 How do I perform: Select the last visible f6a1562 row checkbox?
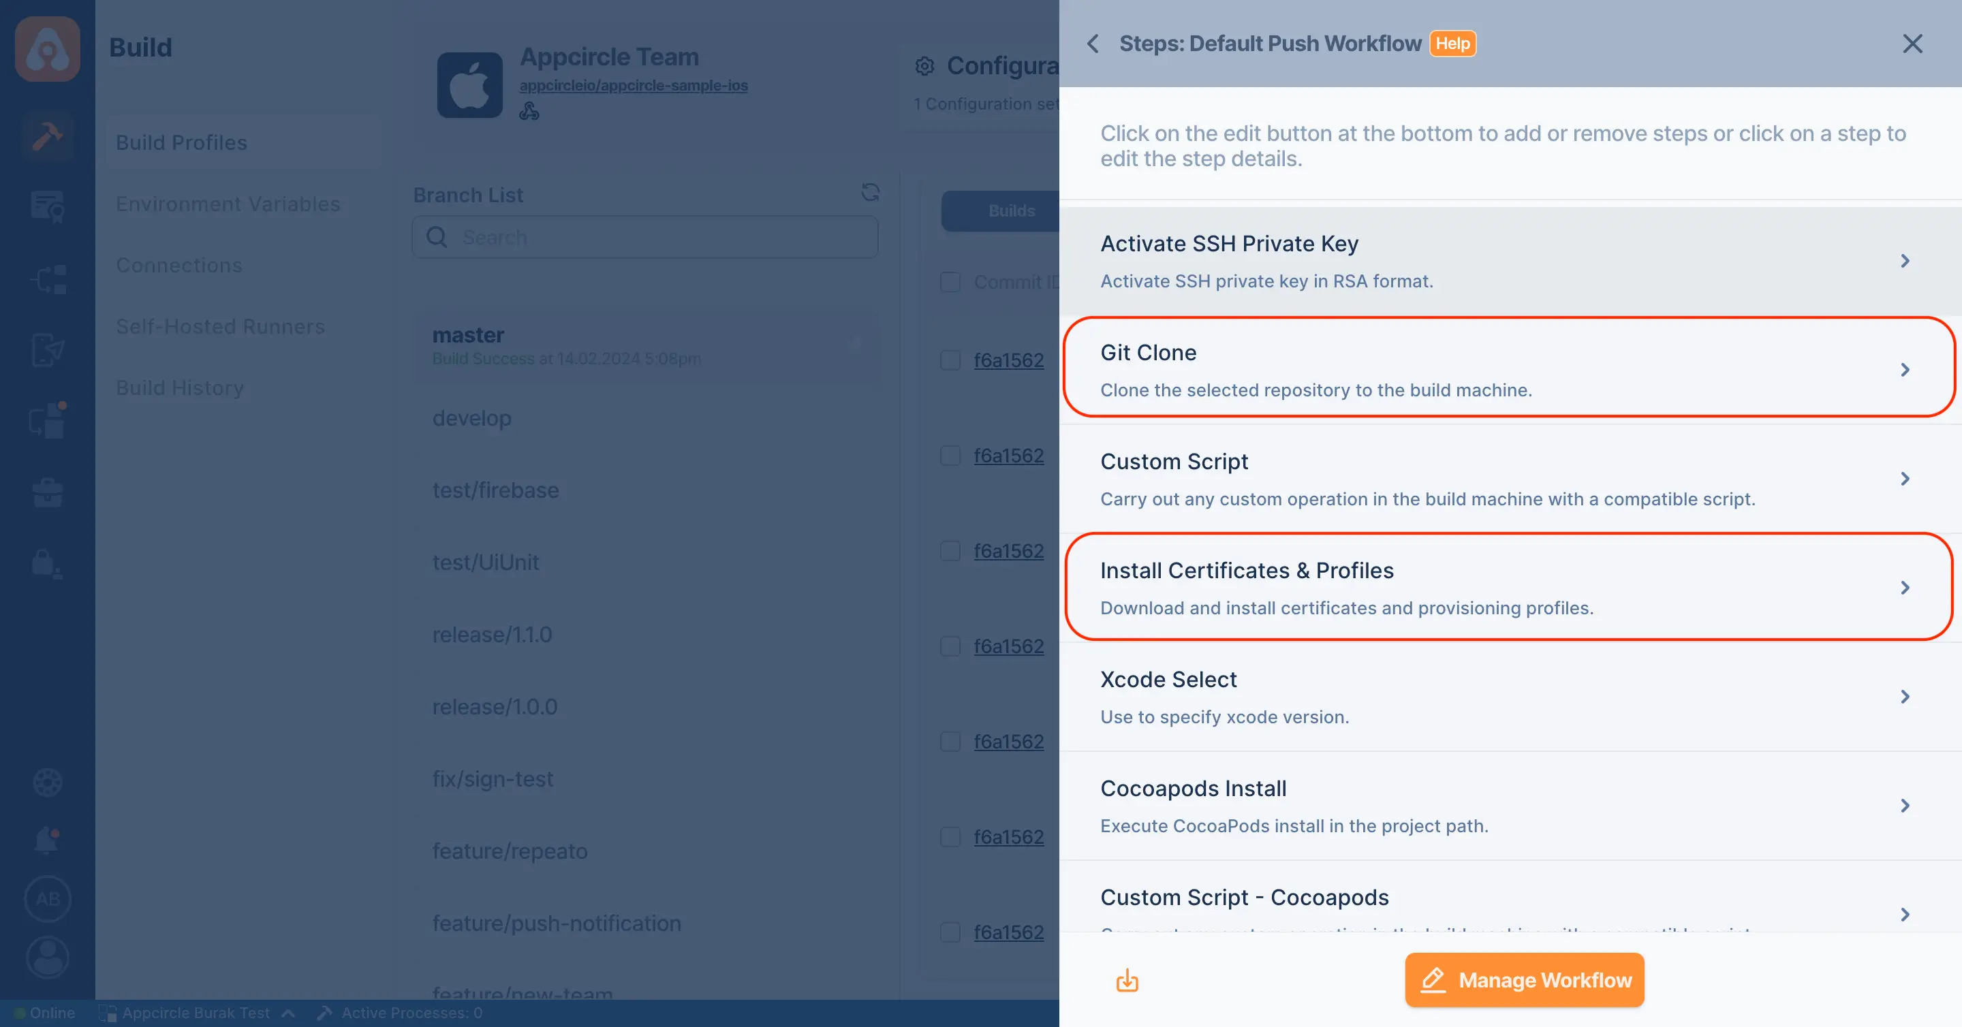pyautogui.click(x=950, y=932)
